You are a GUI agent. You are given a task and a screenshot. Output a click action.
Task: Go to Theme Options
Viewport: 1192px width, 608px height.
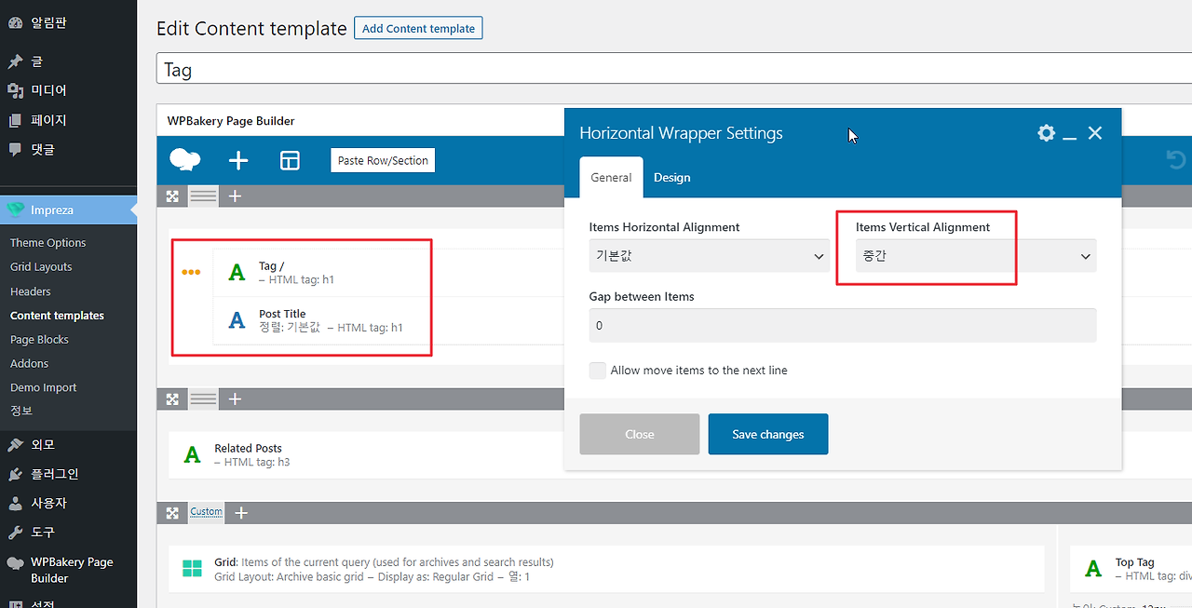48,243
